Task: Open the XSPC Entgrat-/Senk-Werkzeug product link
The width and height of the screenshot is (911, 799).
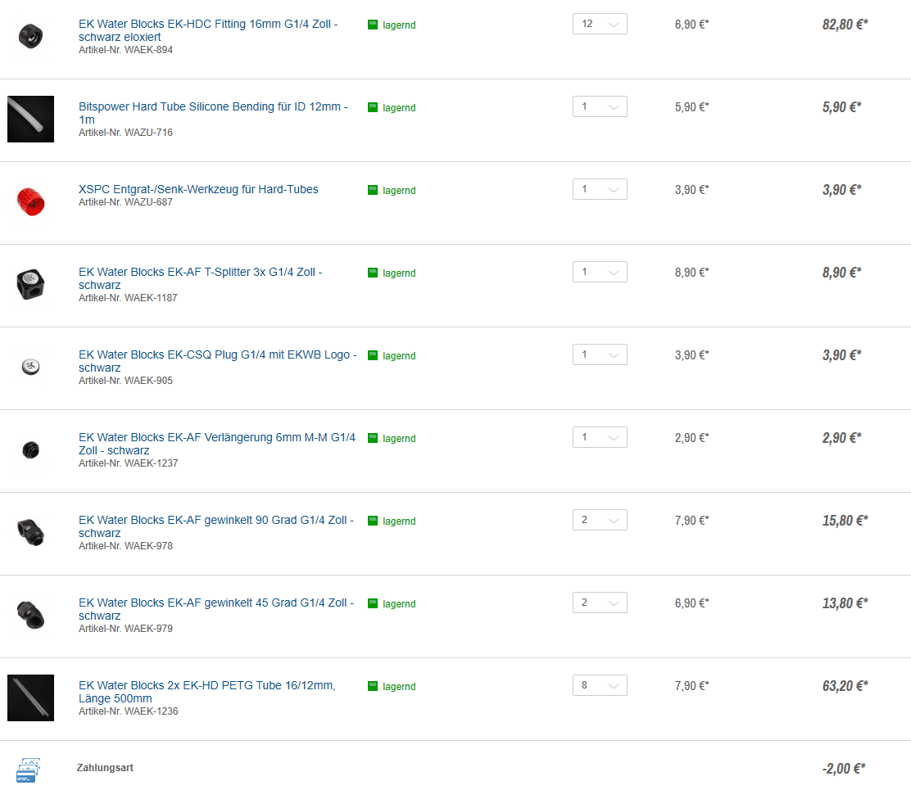Action: pyautogui.click(x=198, y=189)
